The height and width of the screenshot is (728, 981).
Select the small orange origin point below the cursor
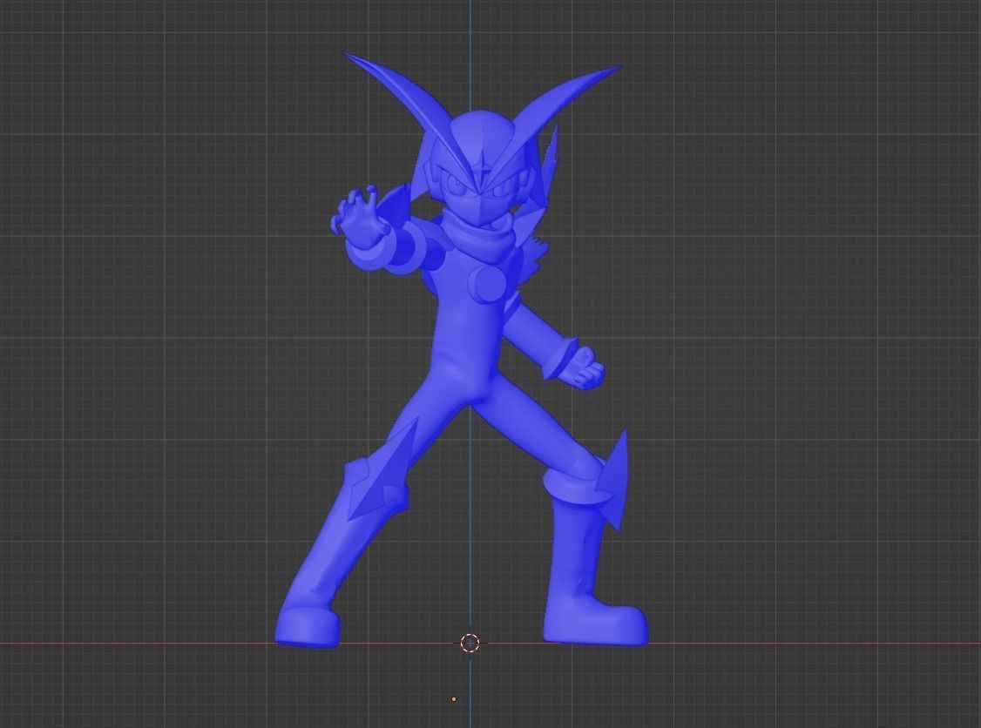tap(454, 699)
